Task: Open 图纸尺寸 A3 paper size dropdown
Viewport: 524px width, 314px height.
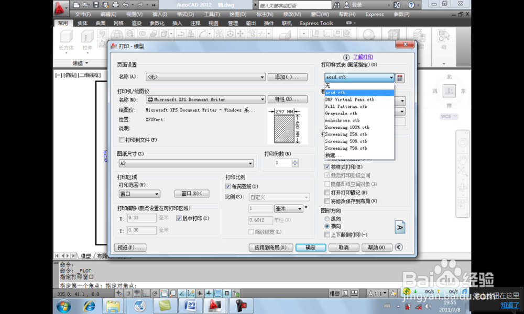Action: (186, 163)
